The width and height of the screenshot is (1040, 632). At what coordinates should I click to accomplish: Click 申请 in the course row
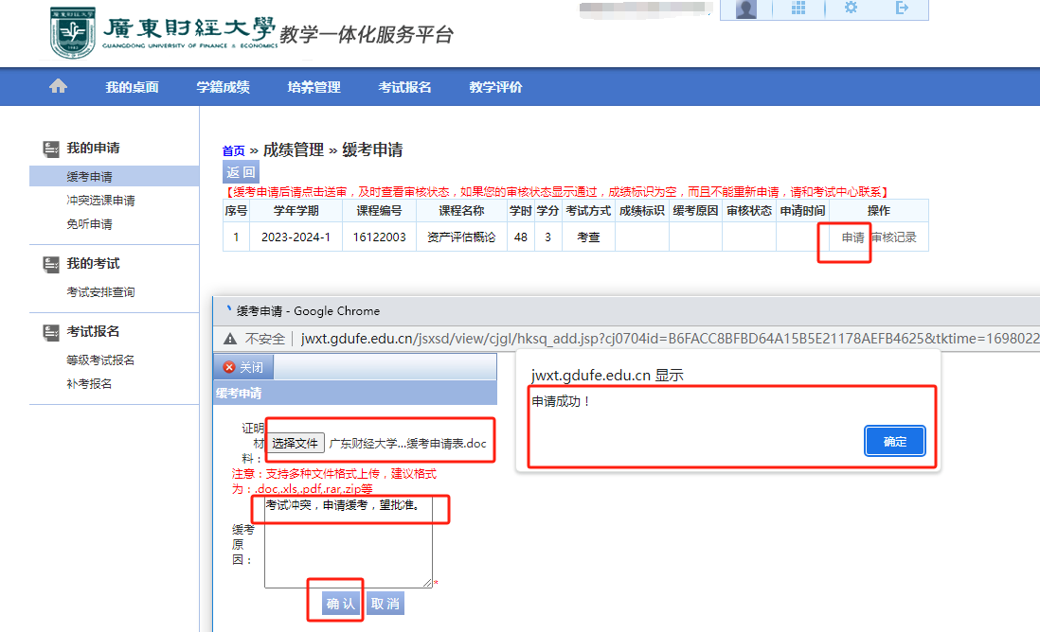click(x=852, y=237)
